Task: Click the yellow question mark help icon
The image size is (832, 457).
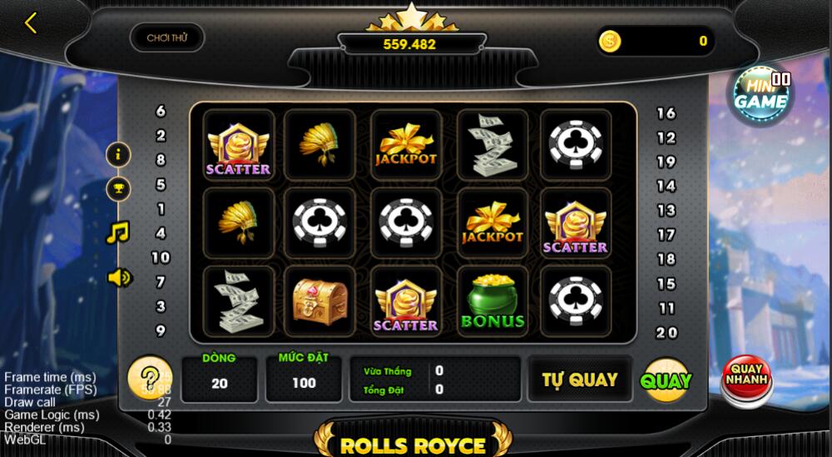Action: [150, 378]
